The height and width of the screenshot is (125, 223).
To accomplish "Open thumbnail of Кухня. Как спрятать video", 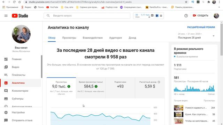I will pos(179,114).
